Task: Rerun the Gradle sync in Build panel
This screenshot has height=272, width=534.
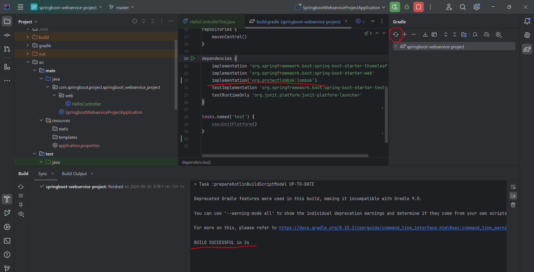Action: coord(21,187)
